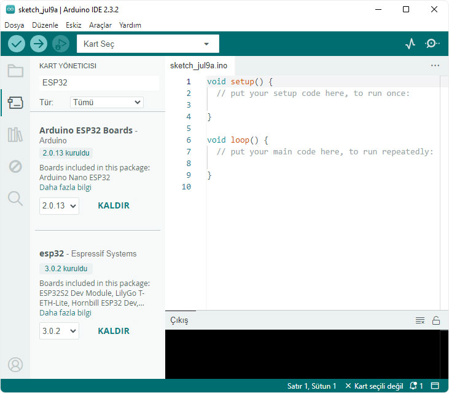The image size is (449, 393).
Task: Open the Serial Plotter icon
Action: pyautogui.click(x=410, y=44)
